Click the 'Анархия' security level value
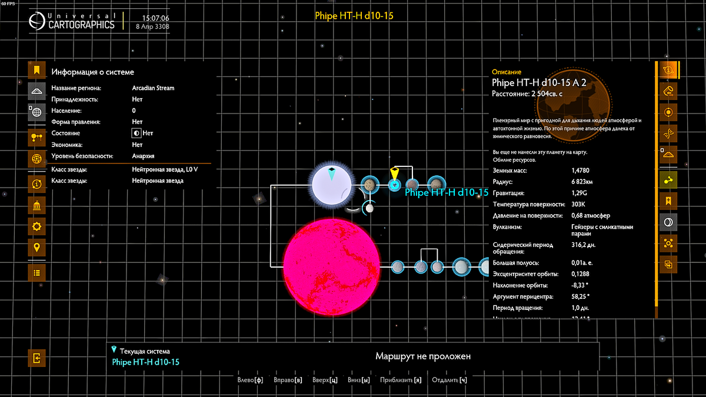 143,156
